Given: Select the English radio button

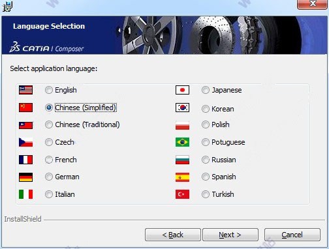Looking at the screenshot, I should point(49,90).
